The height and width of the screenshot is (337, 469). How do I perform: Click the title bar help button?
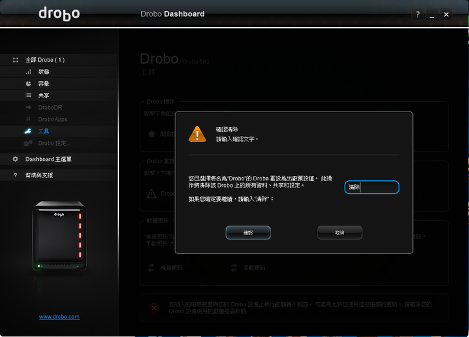coord(417,14)
